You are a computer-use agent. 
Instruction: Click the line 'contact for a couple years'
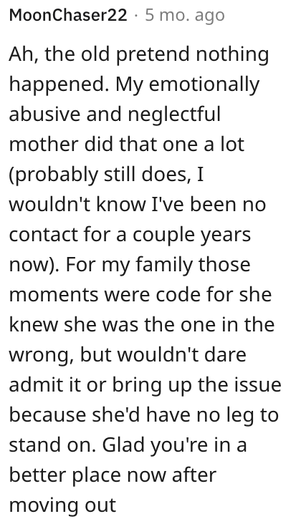(x=130, y=236)
